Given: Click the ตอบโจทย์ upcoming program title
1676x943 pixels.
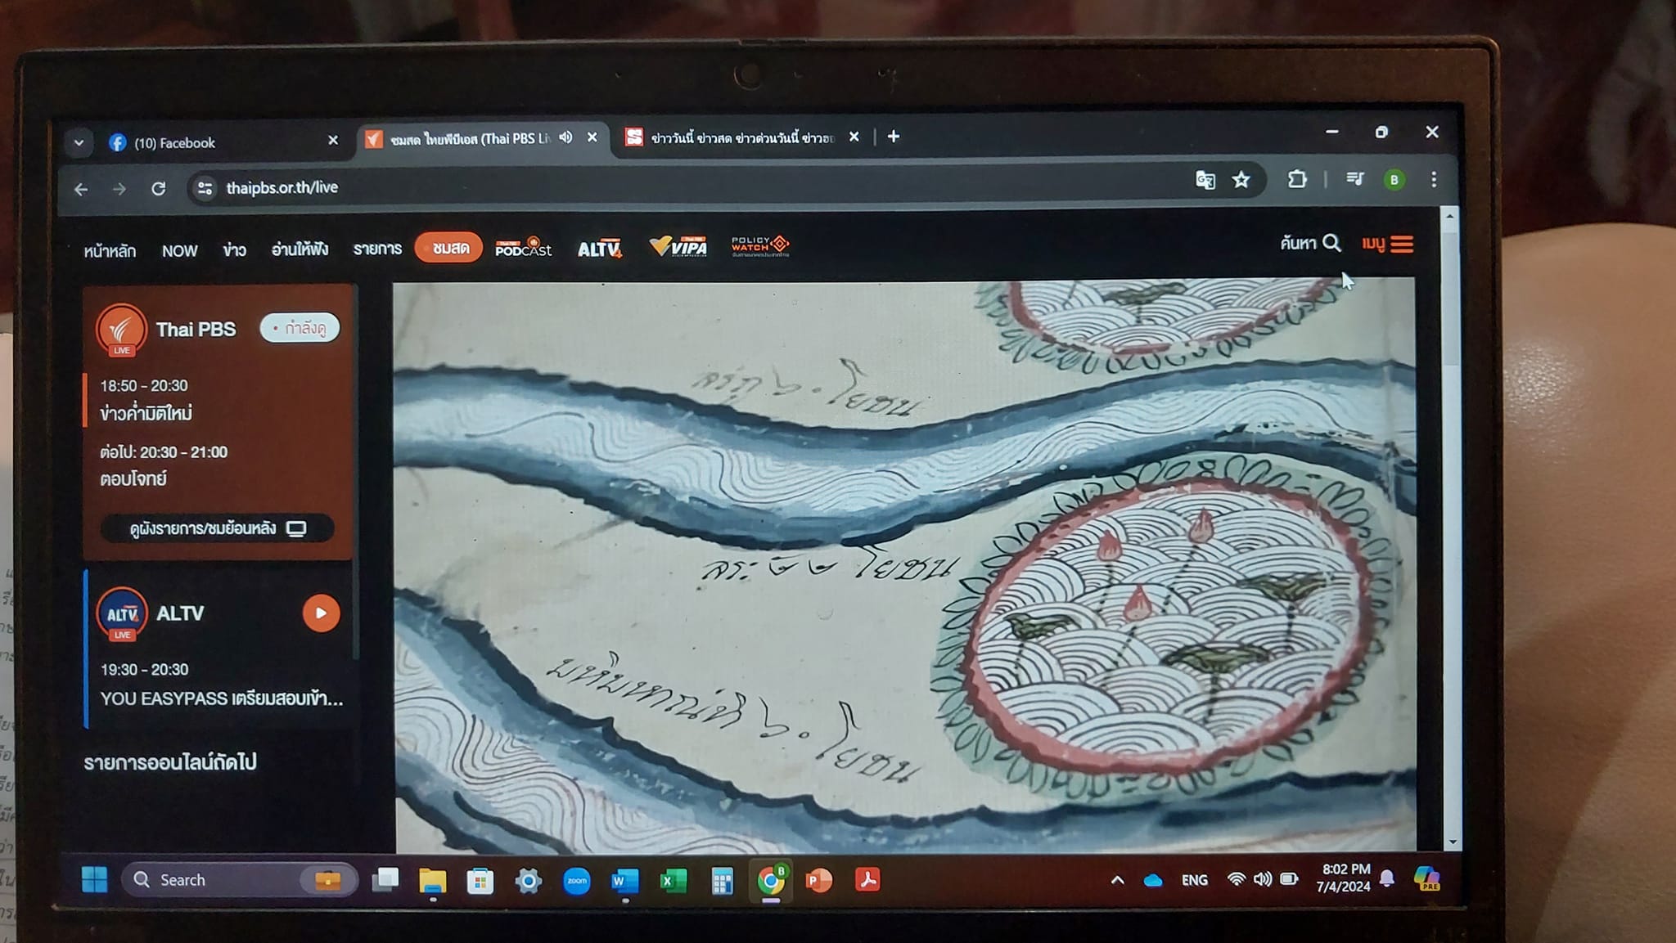Looking at the screenshot, I should point(133,479).
